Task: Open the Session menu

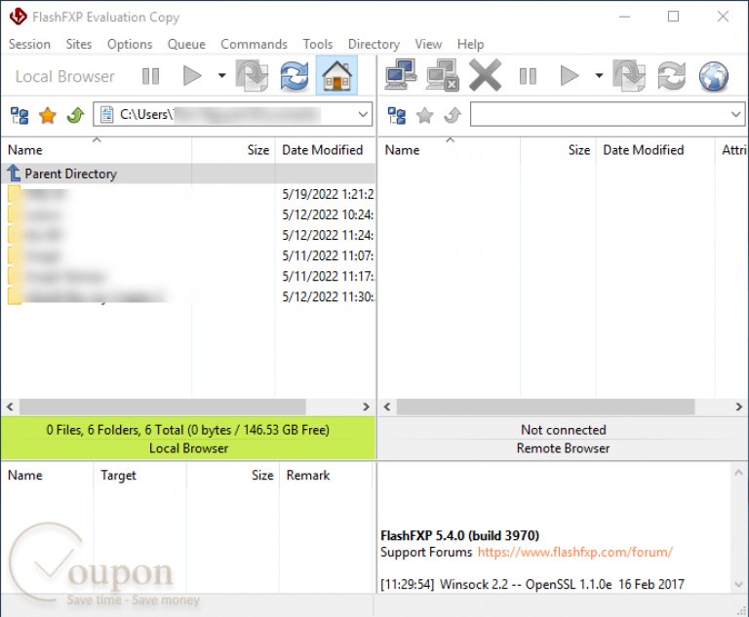Action: point(29,45)
